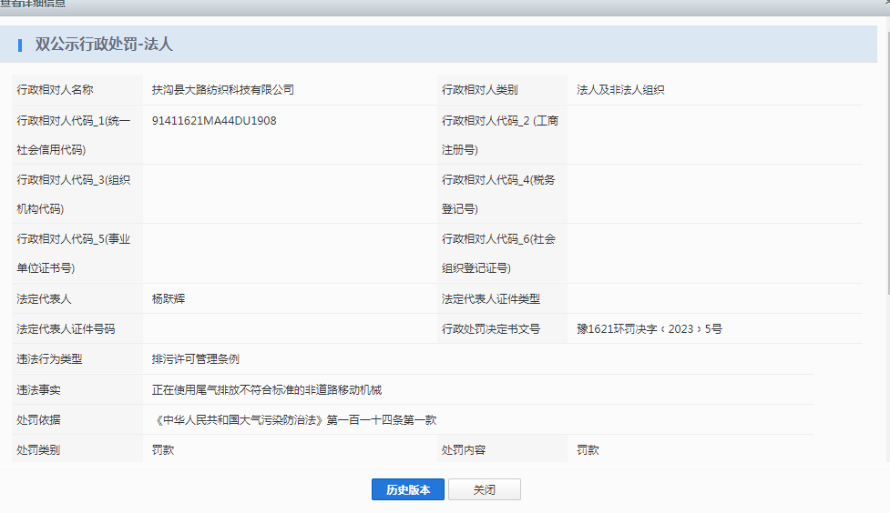The image size is (890, 513).
Task: Click the 行政相对人类别 label
Action: pos(480,90)
